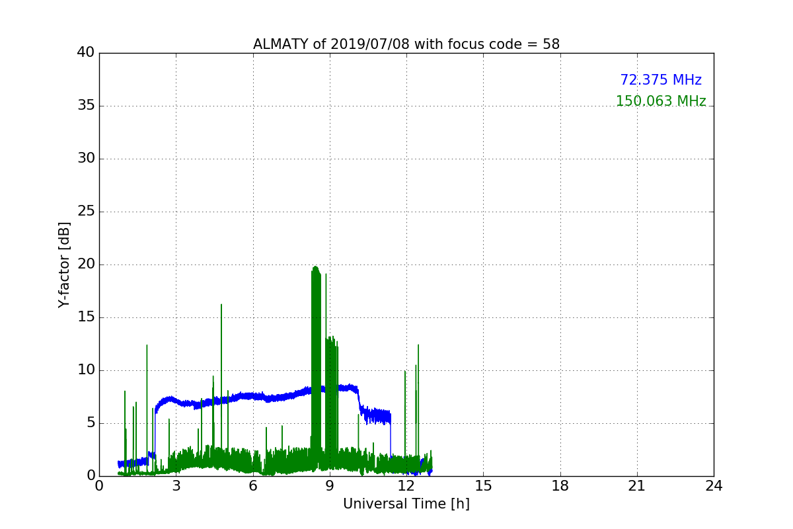Click the y-axis tick label '35'
793x529 pixels.
coord(86,106)
